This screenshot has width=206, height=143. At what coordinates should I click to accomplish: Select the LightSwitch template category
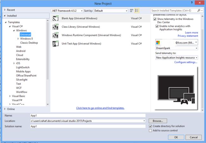23,67
